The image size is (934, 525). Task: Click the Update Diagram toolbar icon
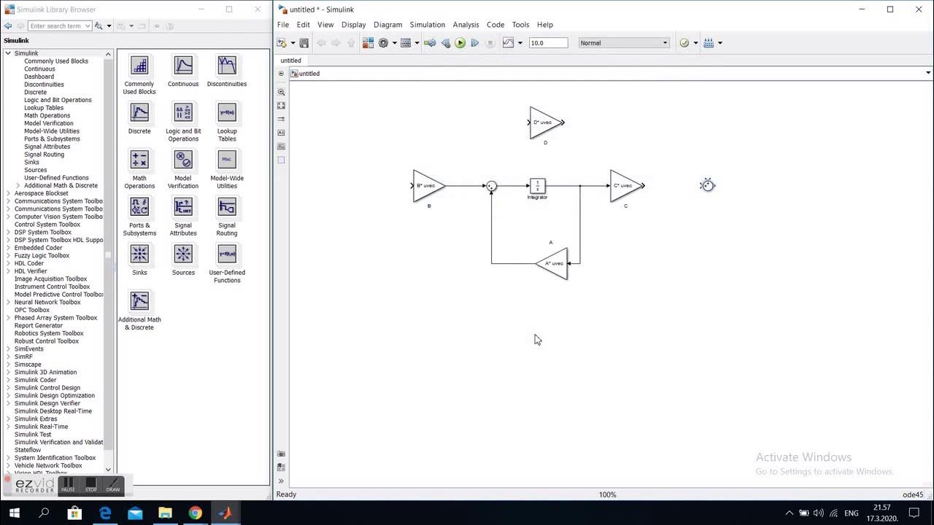click(430, 43)
